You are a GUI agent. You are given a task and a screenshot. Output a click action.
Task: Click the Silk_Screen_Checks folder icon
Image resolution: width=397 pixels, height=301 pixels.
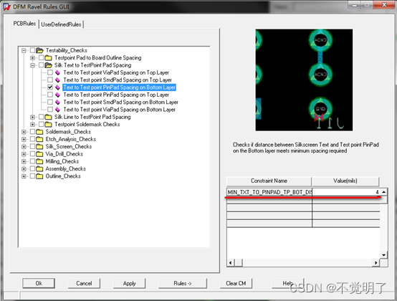39,147
